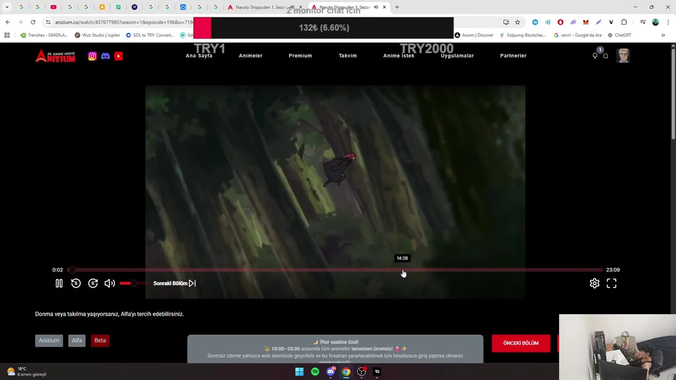Open the Trenches - GMGN bookmark
The height and width of the screenshot is (380, 676).
click(44, 35)
